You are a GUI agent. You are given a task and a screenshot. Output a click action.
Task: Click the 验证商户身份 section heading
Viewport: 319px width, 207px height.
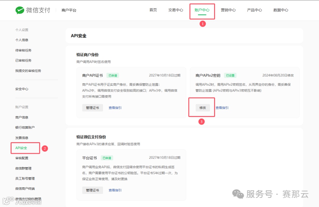tap(87, 55)
